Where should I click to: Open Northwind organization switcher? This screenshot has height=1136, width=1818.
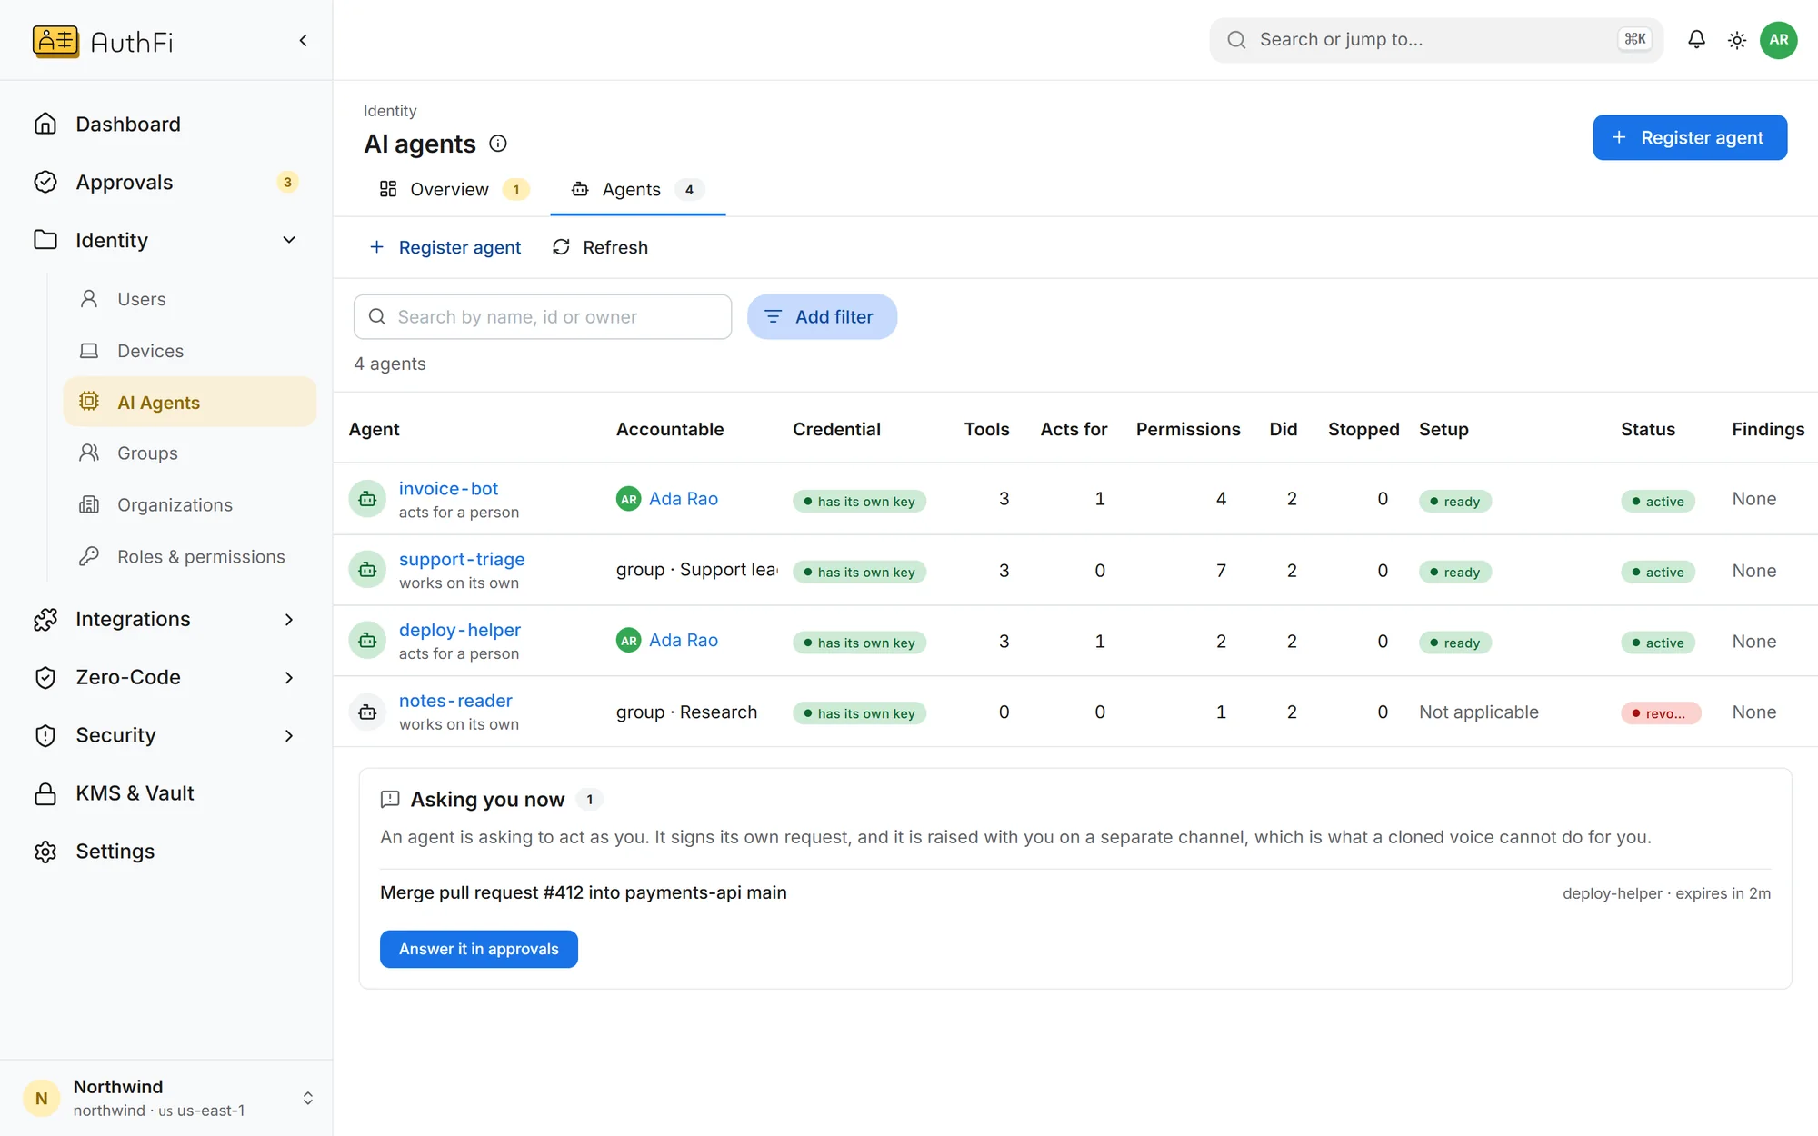pos(166,1098)
